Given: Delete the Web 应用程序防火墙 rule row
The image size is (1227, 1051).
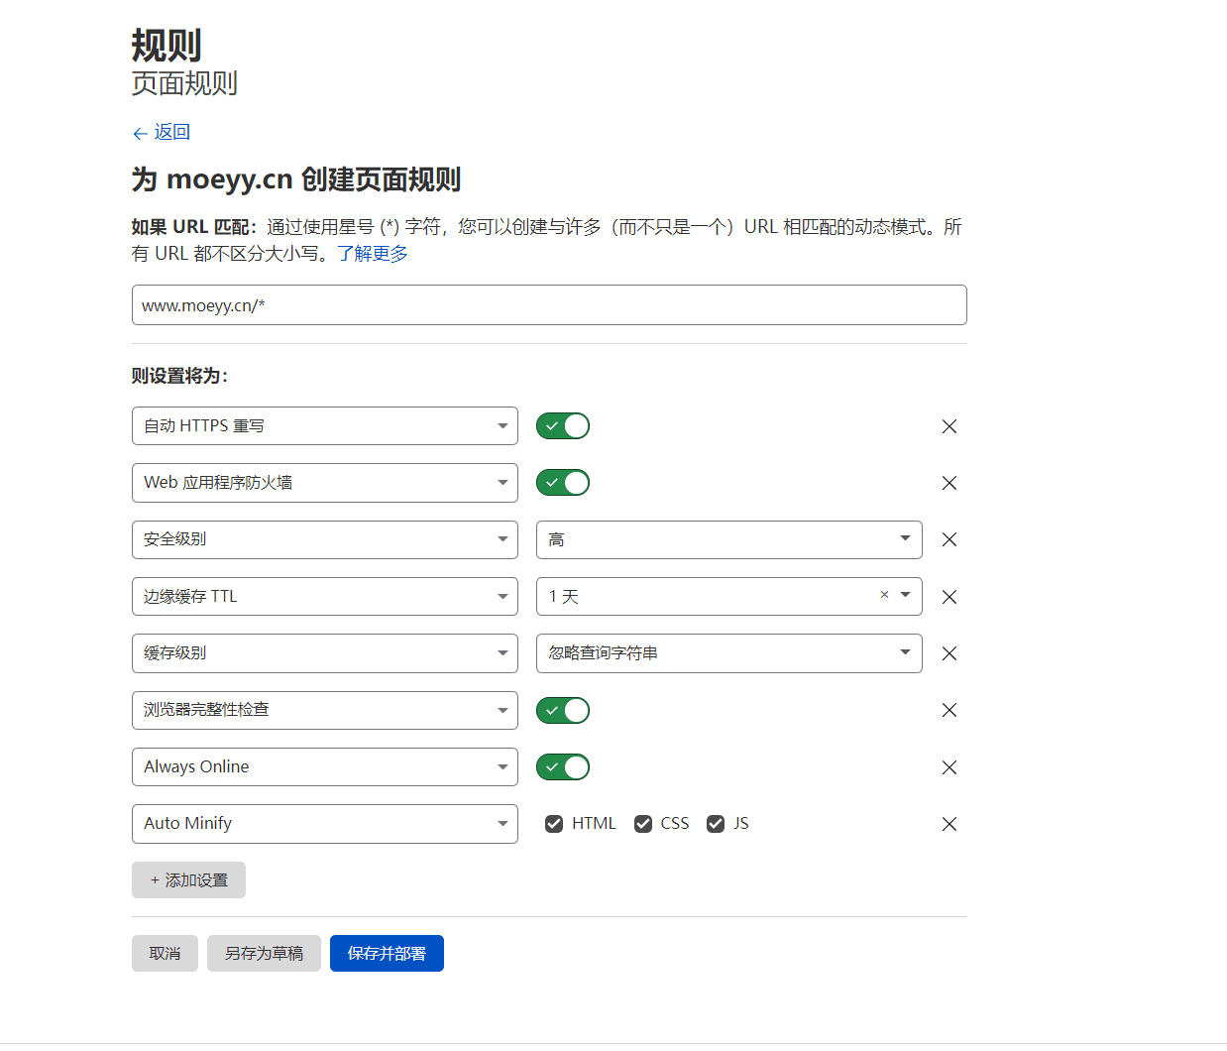Looking at the screenshot, I should 948,483.
